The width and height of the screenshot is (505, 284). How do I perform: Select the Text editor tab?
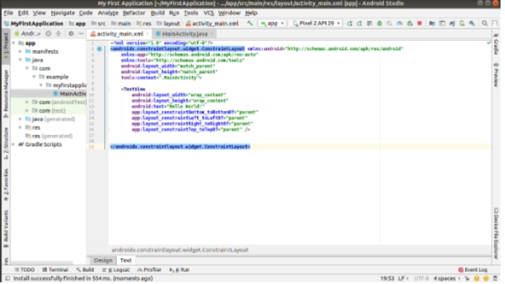[126, 260]
